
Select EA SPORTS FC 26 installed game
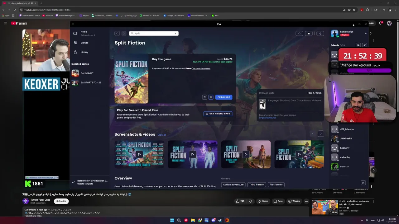click(x=86, y=82)
